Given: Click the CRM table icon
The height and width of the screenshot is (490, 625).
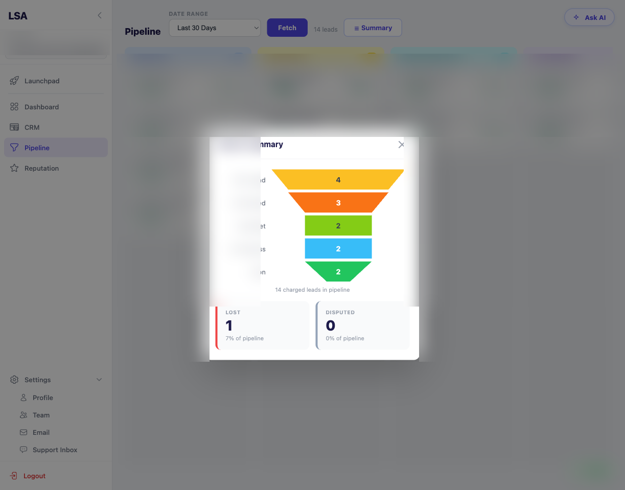Looking at the screenshot, I should [14, 127].
